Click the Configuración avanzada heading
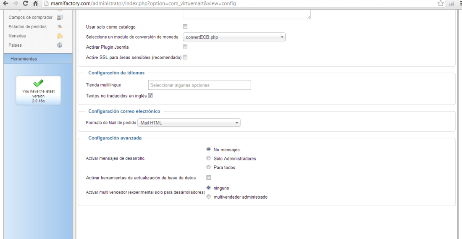Image resolution: width=462 pixels, height=239 pixels. [115, 138]
